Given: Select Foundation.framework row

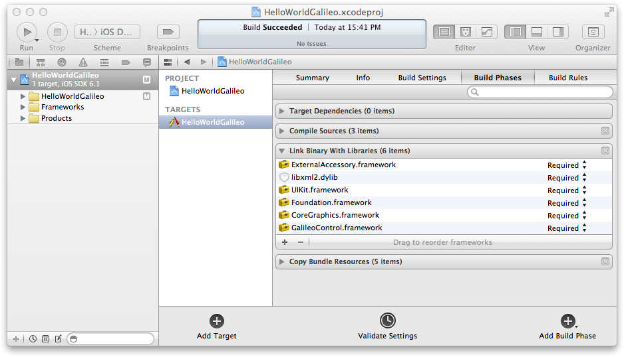Looking at the screenshot, I should (x=444, y=203).
